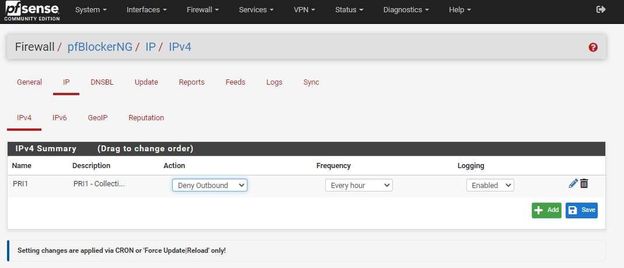This screenshot has width=624, height=268.
Task: Select the GeoIP sub-tab
Action: (x=97, y=118)
